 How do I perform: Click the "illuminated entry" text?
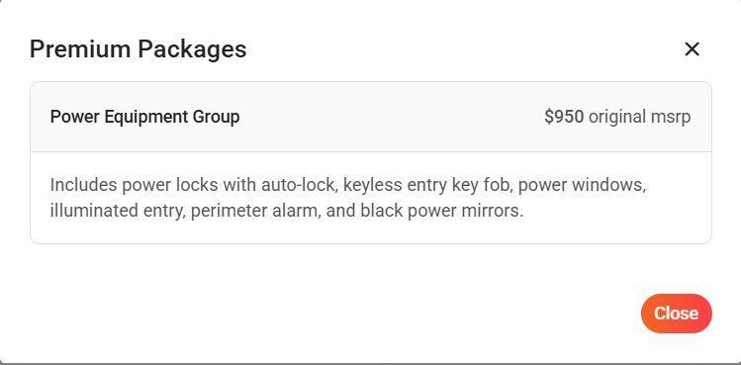(116, 211)
